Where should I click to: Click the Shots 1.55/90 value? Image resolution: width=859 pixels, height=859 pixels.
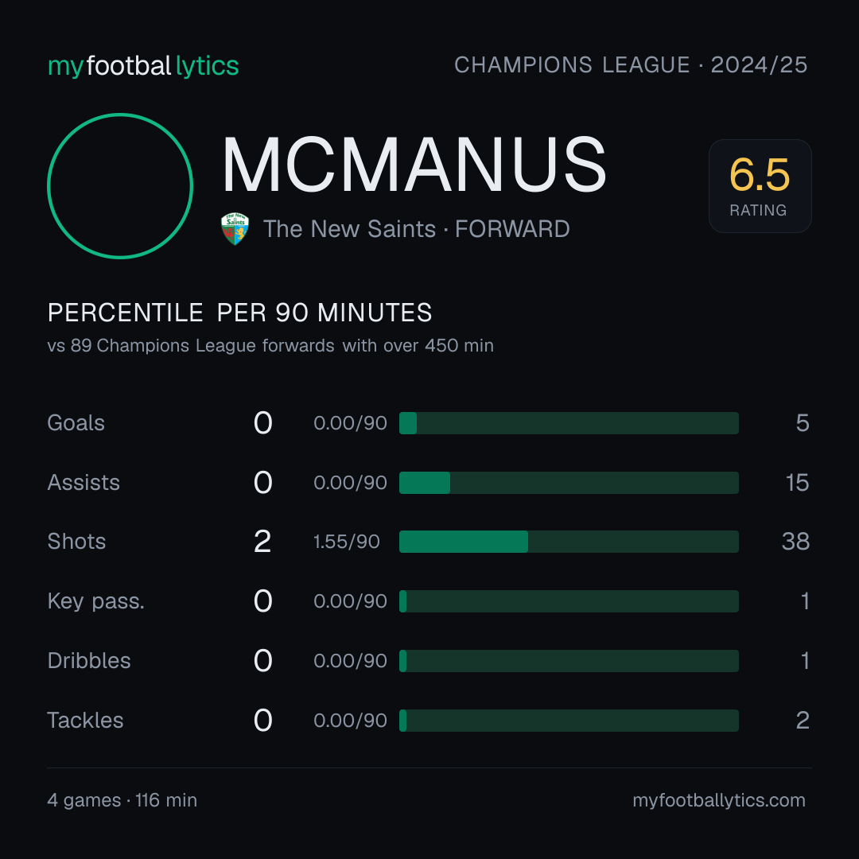(346, 542)
